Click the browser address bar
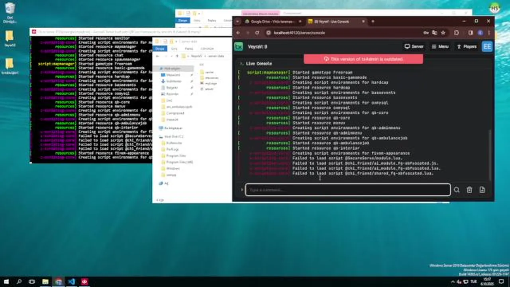The image size is (510, 287). [343, 33]
